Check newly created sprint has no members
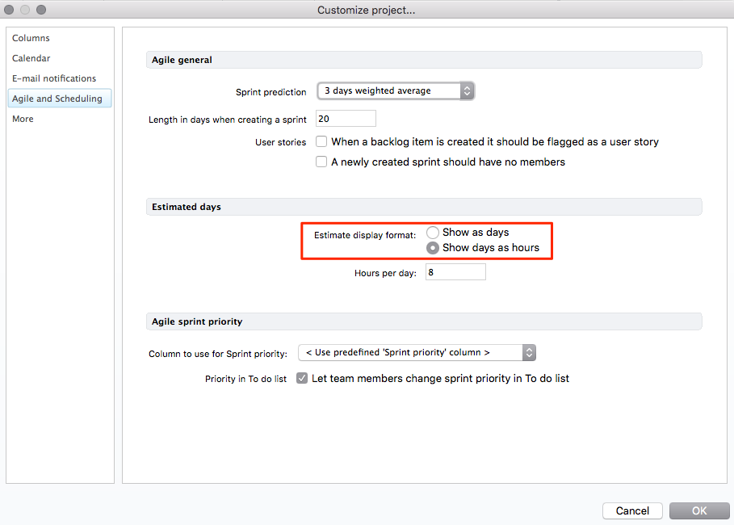 [x=321, y=162]
